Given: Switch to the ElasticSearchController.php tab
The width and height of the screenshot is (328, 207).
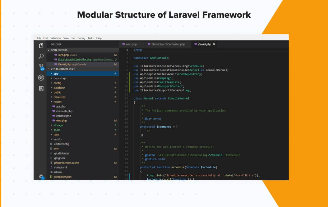Looking at the screenshot, I should (x=168, y=44).
